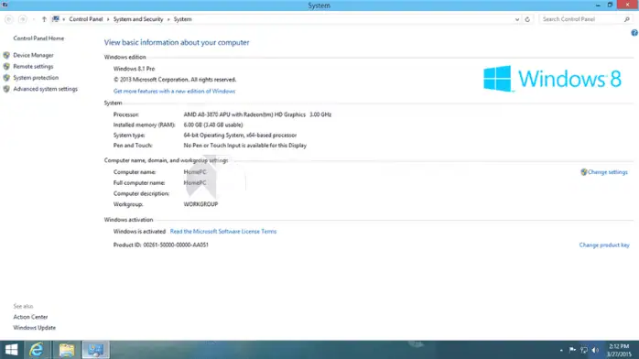
Task: Open Action Center flag in system tray
Action: pyautogui.click(x=572, y=350)
